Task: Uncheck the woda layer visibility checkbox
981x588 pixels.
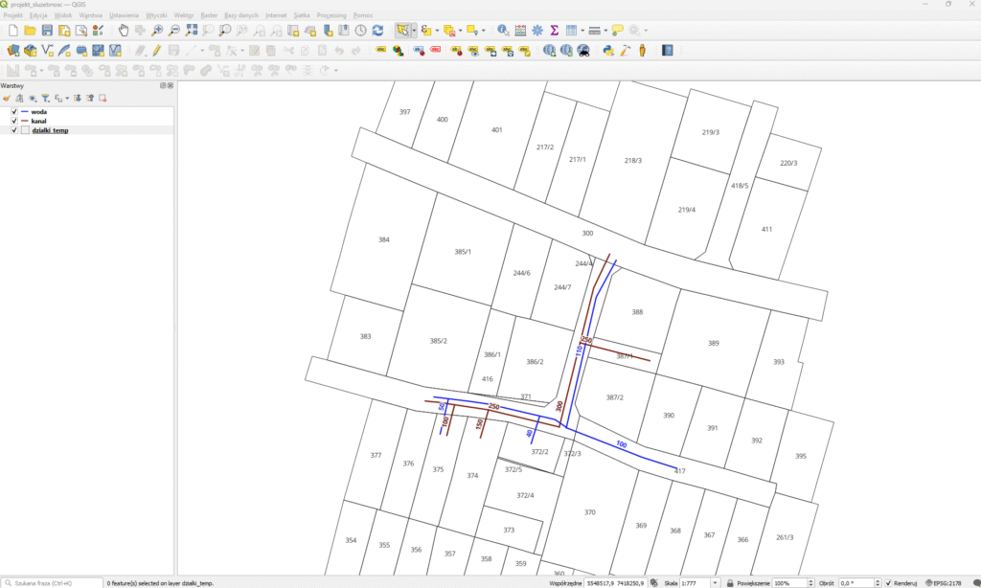Action: (x=13, y=112)
